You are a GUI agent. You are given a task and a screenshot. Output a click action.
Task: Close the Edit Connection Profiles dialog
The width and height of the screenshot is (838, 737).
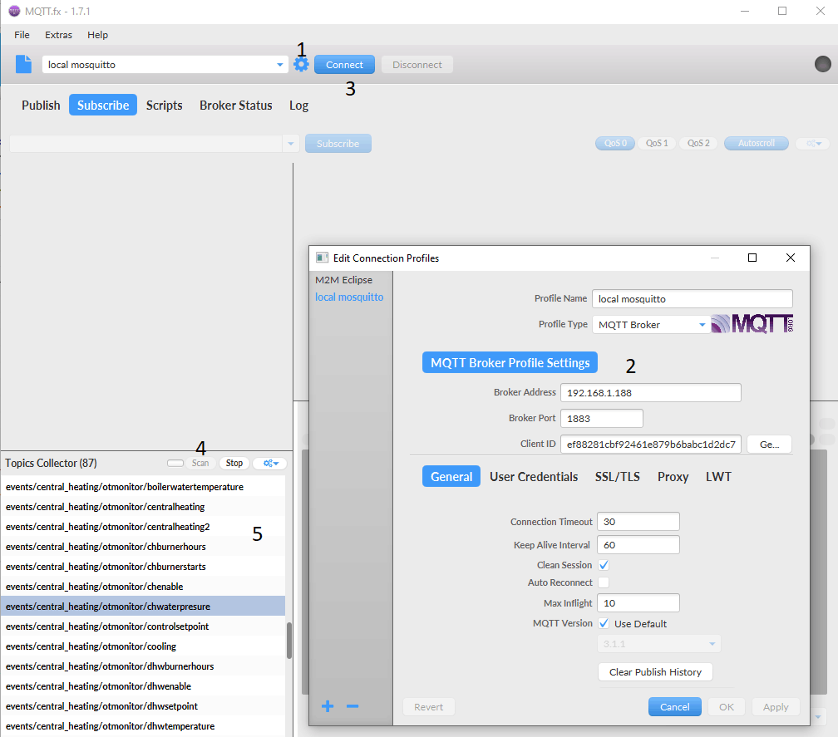[791, 258]
